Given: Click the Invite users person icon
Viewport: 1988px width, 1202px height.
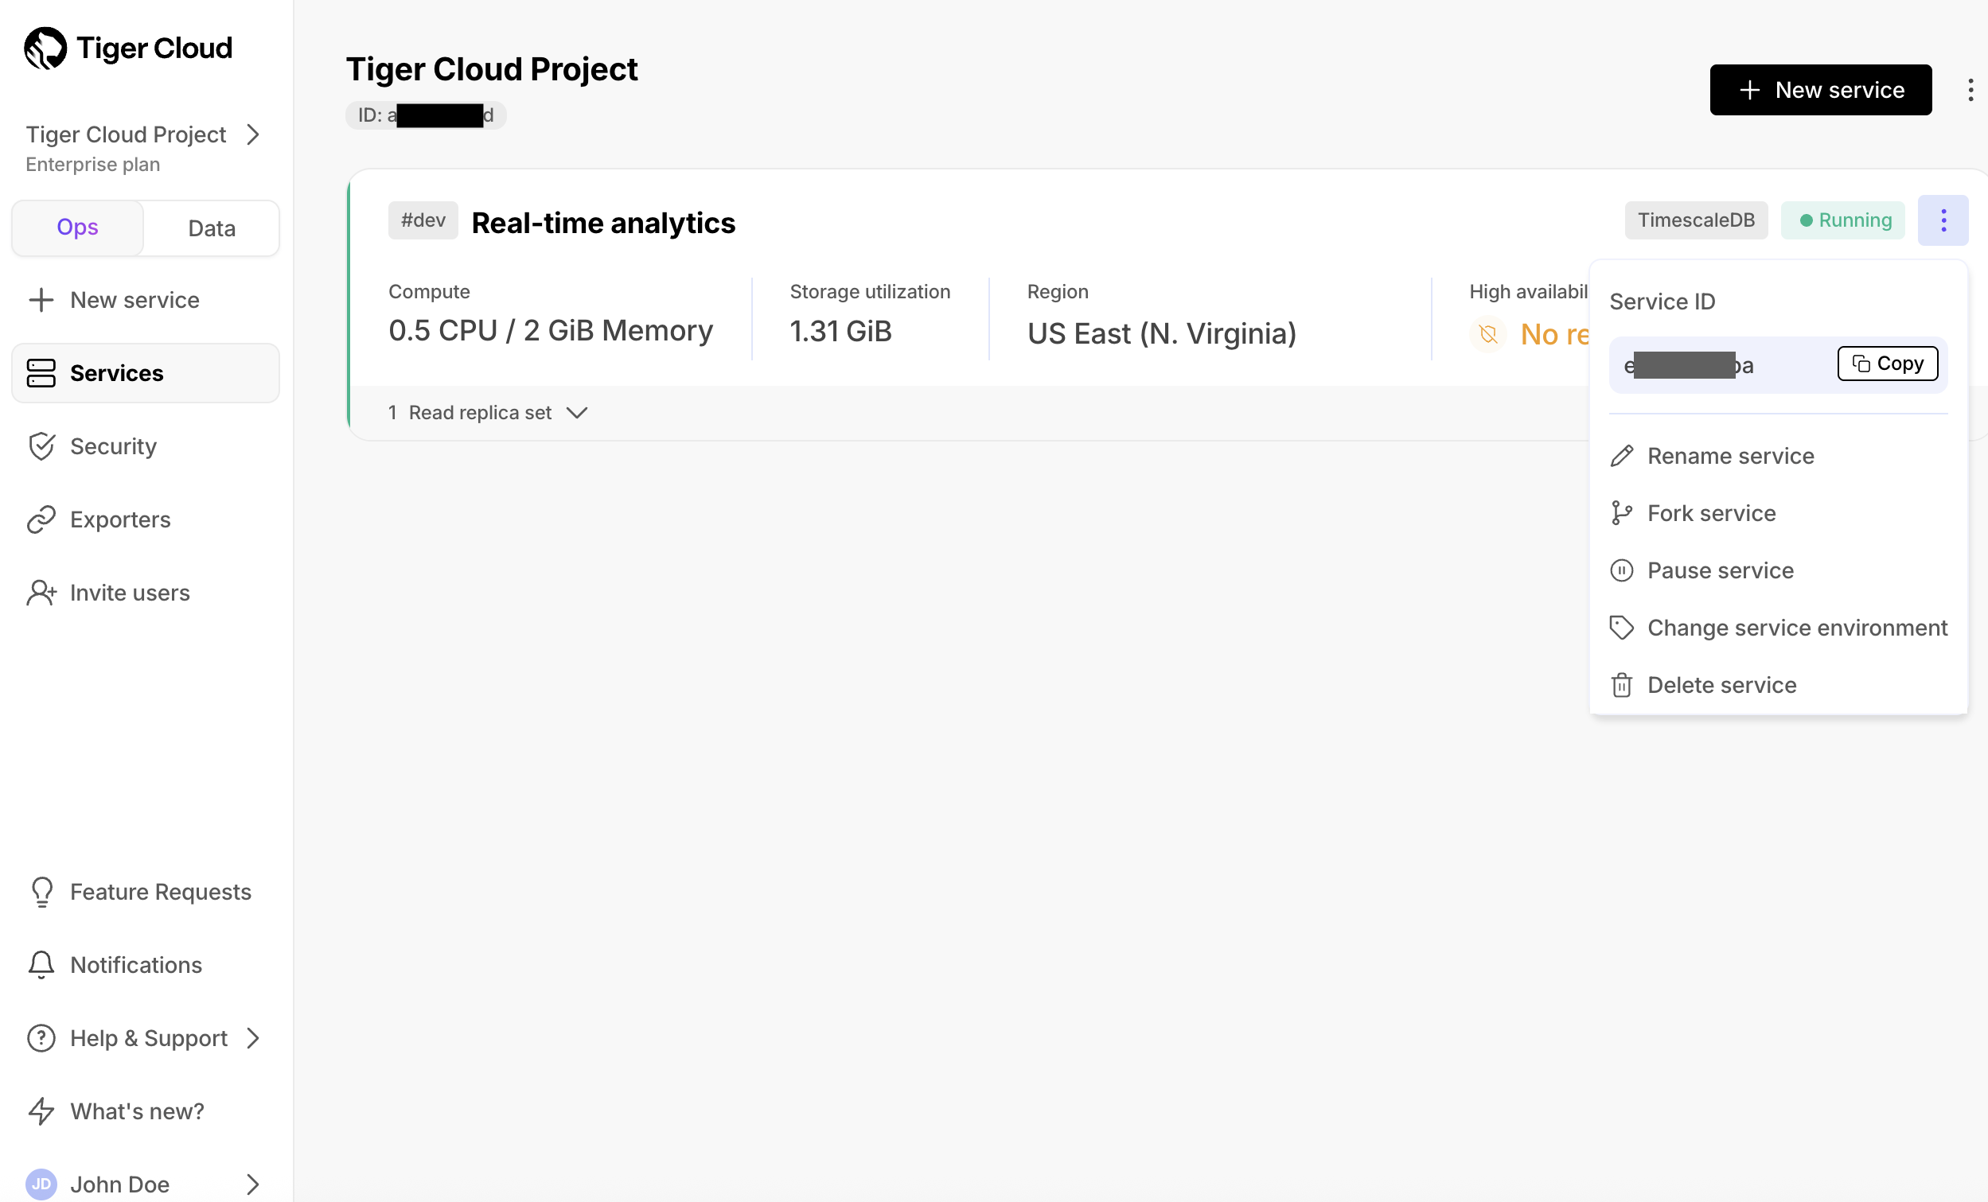Looking at the screenshot, I should tap(41, 593).
